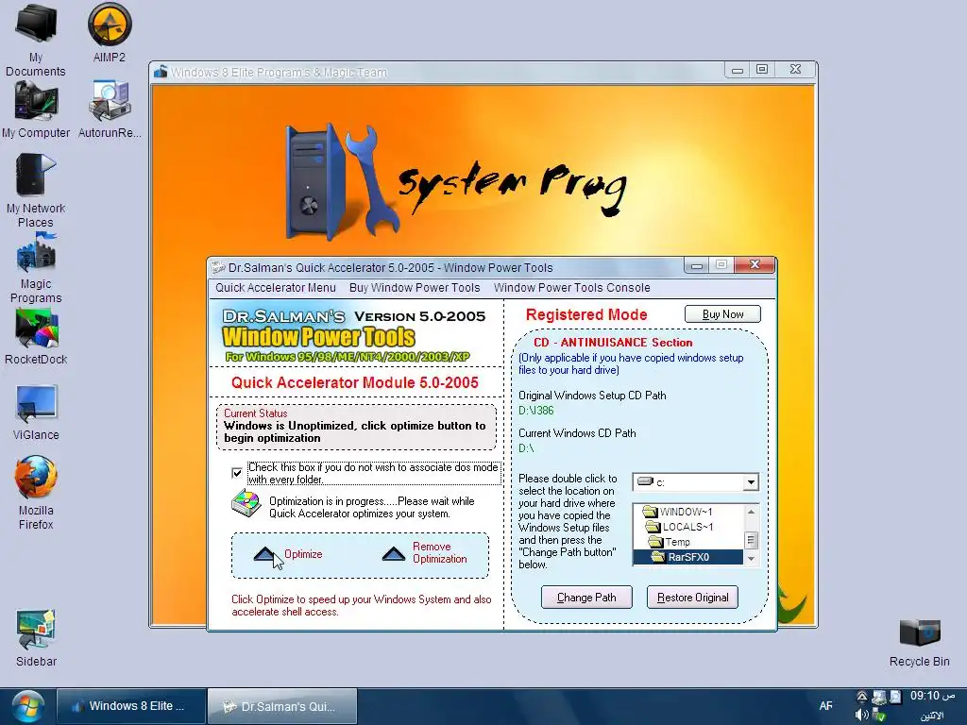967x725 pixels.
Task: Open the Quick Accelerator Menu
Action: [276, 287]
